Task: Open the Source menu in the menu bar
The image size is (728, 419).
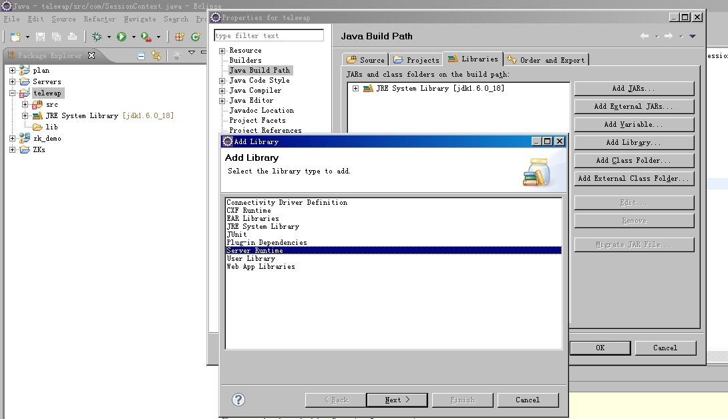Action: pyautogui.click(x=63, y=19)
